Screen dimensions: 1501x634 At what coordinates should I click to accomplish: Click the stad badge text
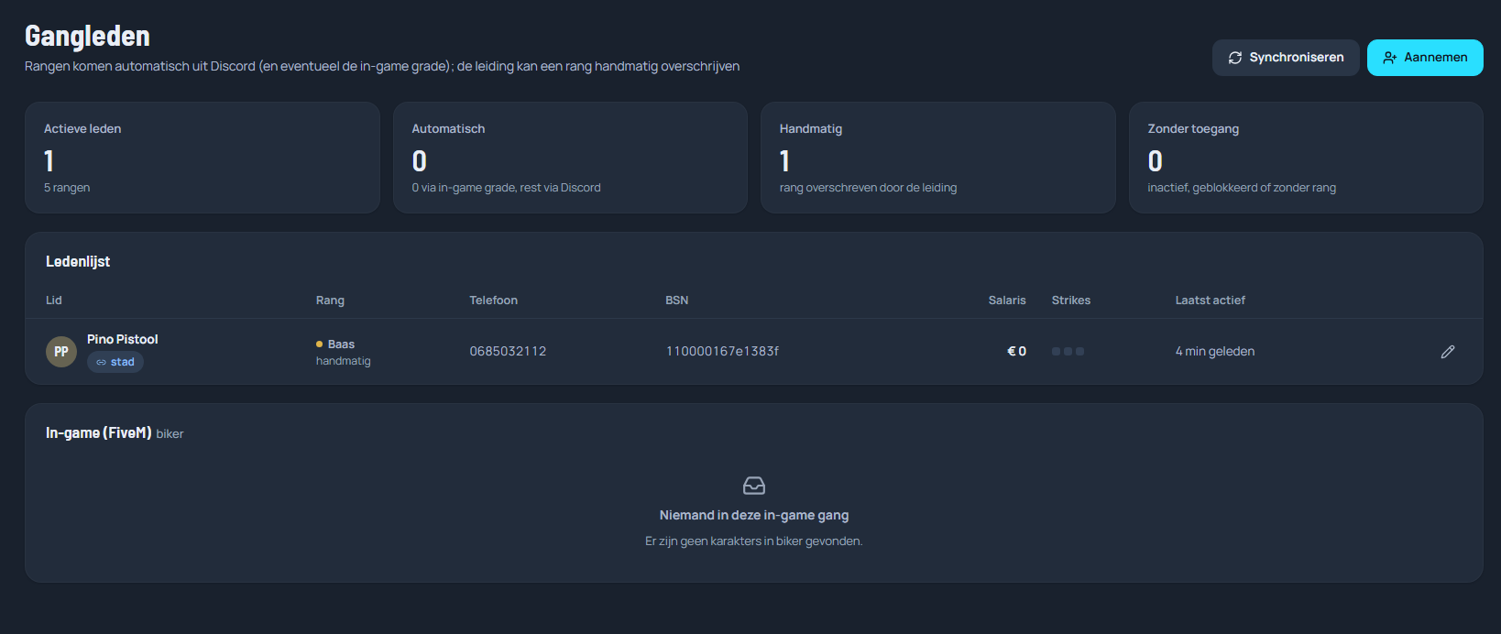123,362
